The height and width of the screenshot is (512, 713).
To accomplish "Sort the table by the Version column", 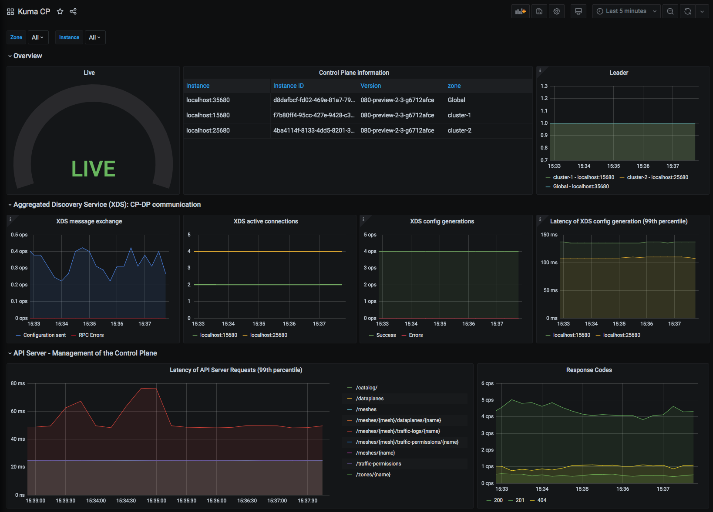I will click(x=370, y=86).
